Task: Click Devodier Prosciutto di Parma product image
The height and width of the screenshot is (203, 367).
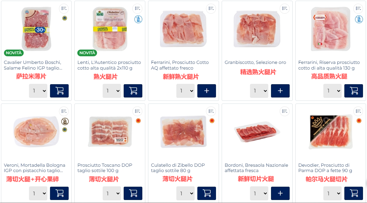Action: [331, 132]
